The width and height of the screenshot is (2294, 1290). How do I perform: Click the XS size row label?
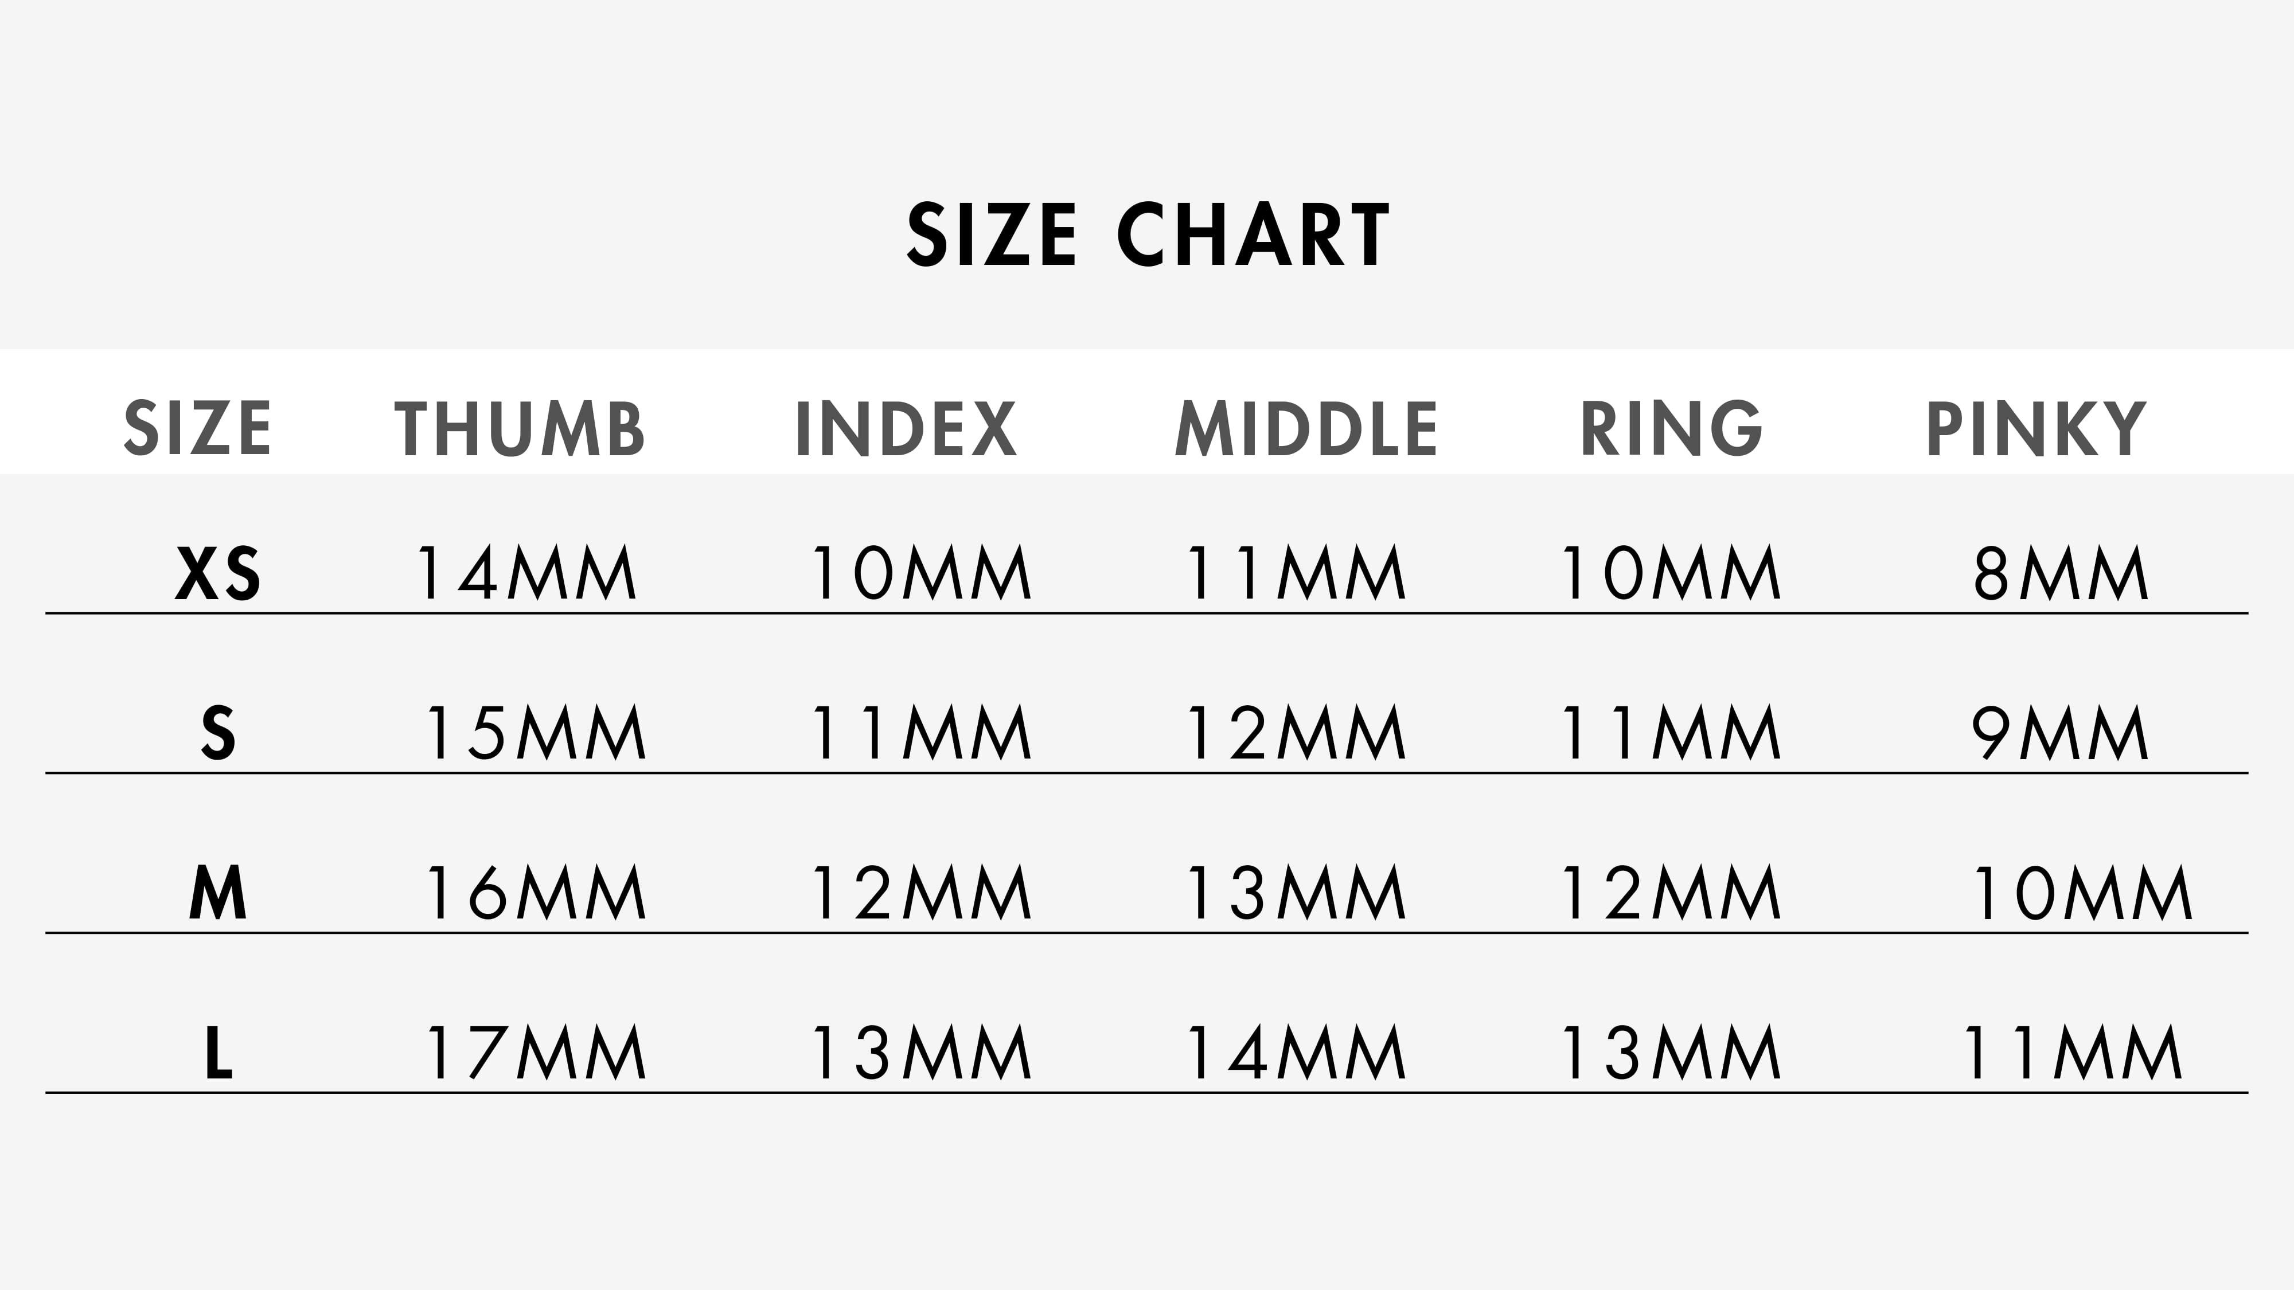[x=218, y=574]
